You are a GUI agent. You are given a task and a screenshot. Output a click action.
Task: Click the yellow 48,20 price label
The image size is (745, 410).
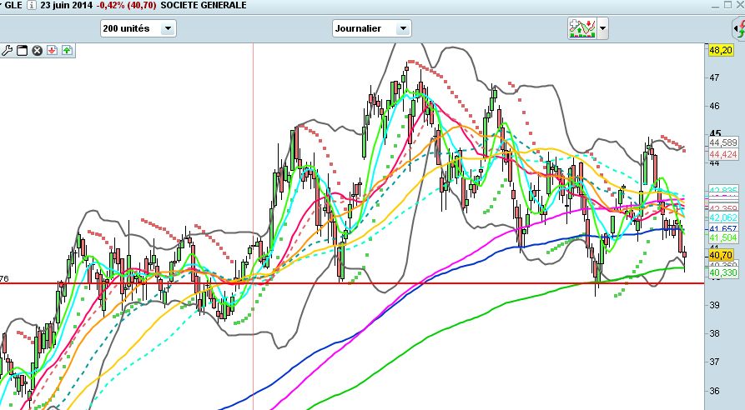tap(720, 50)
